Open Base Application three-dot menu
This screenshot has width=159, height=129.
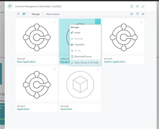click(x=54, y=22)
